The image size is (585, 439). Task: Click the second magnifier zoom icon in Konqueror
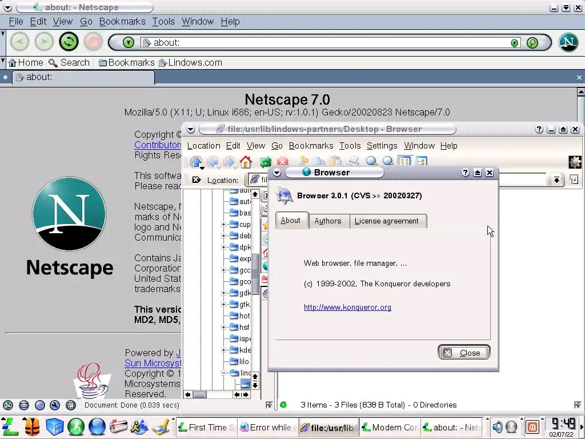(x=388, y=161)
